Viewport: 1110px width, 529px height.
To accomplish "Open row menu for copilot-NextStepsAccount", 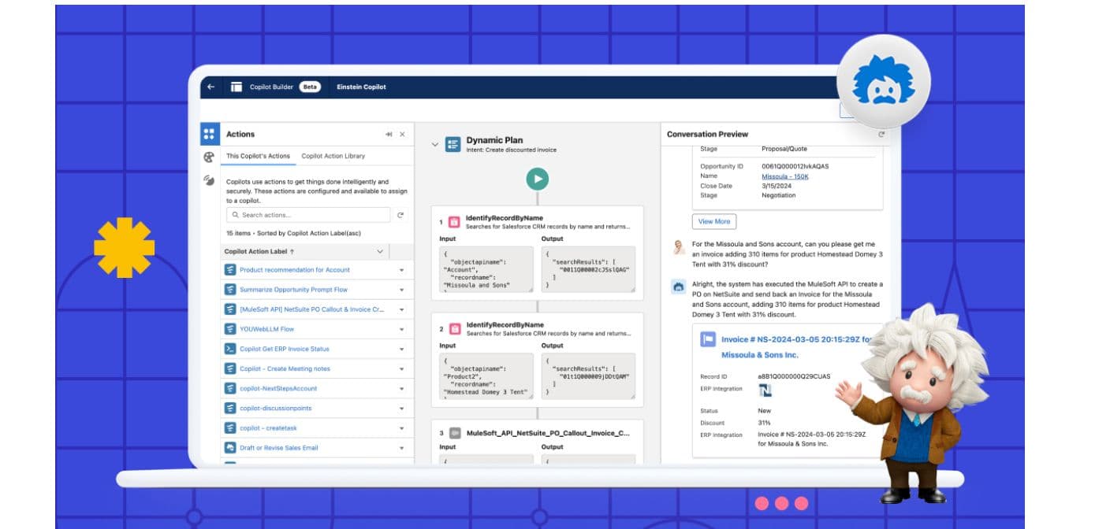I will 401,389.
